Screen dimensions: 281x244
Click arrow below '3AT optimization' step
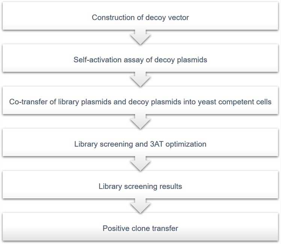[140, 164]
